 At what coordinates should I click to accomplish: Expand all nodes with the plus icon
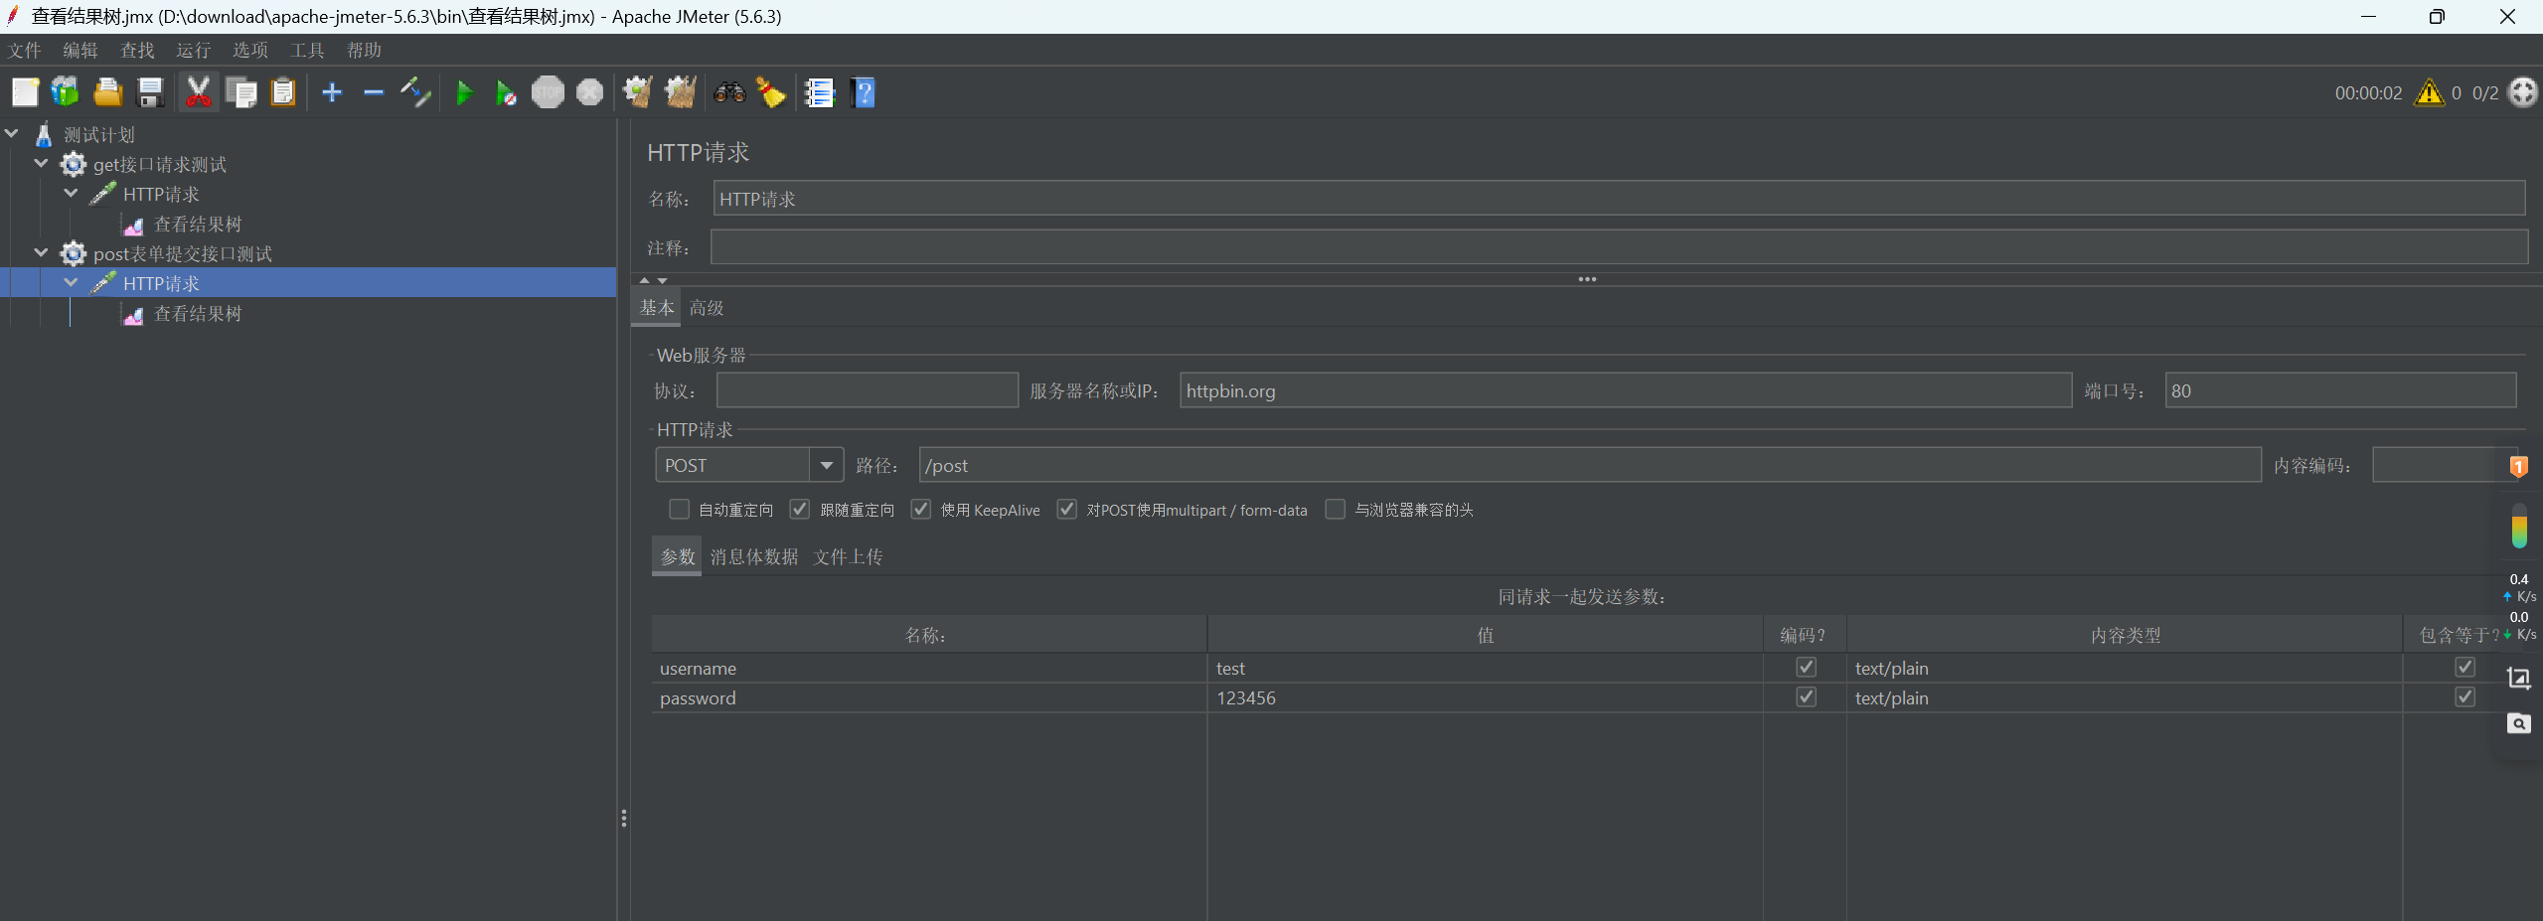coord(332,92)
